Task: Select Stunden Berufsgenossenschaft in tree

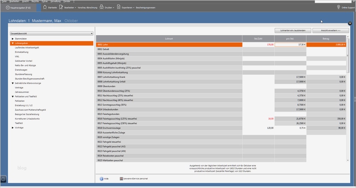Action: [29, 79]
